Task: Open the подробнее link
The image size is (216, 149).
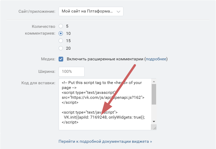Action: click(156, 59)
